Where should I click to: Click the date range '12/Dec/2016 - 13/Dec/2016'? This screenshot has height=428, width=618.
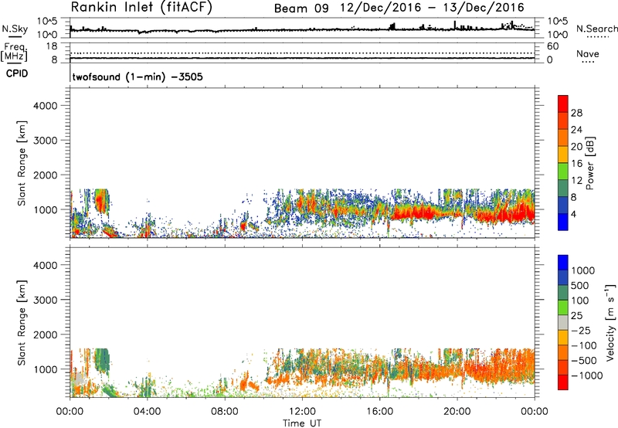pyautogui.click(x=433, y=8)
